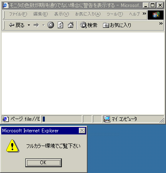The width and height of the screenshot is (166, 173).
Task: Go to the Home page icon
Action: (x=71, y=25)
